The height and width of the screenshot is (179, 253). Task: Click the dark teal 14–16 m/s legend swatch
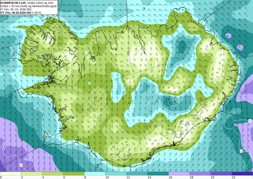158,173
